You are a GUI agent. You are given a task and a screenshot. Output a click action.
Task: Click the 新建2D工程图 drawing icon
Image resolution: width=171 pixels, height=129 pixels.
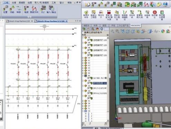pos(94,14)
